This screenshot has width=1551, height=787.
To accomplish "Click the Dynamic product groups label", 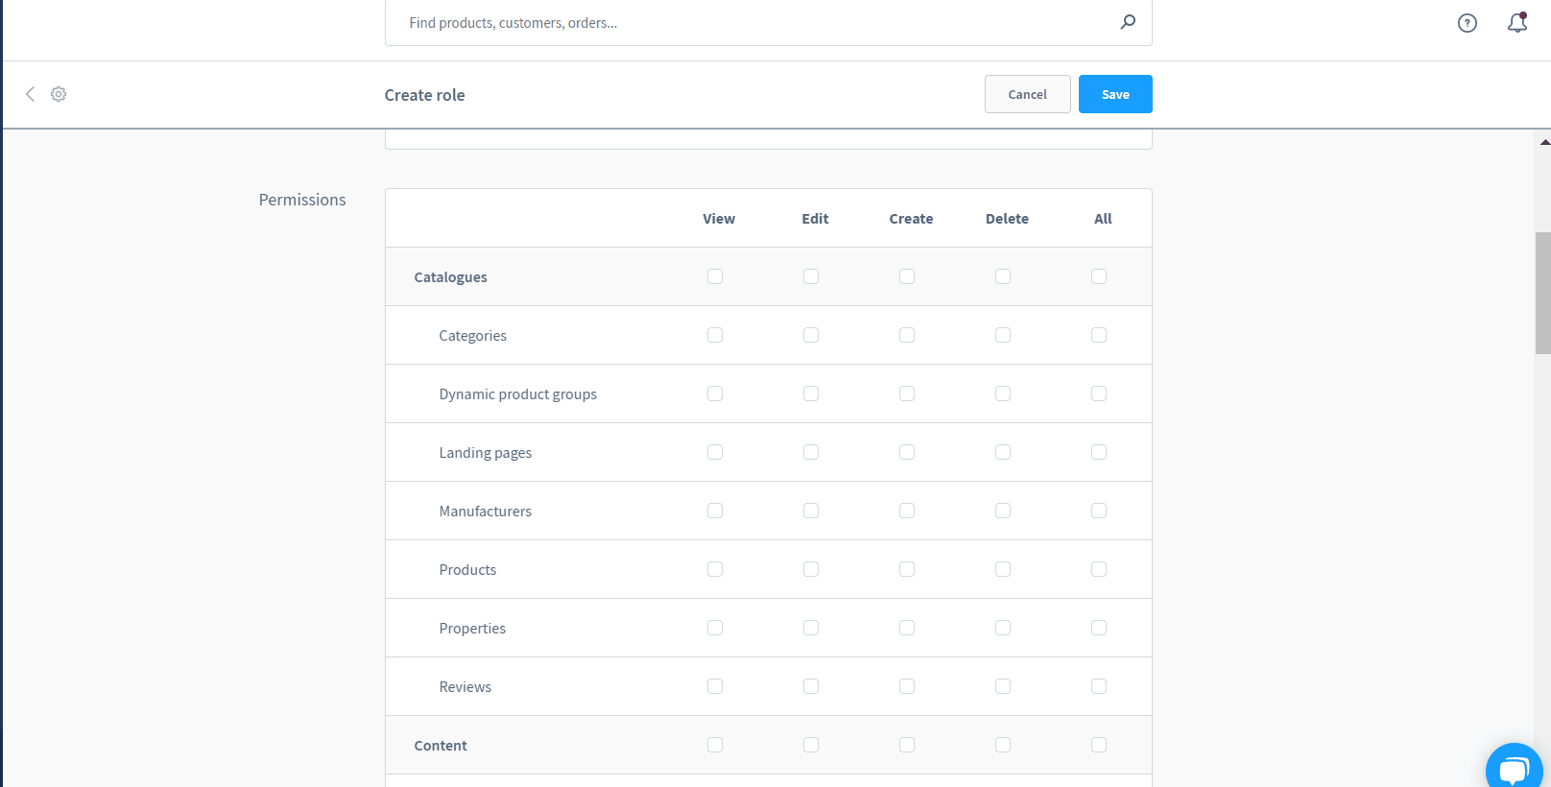I will coord(518,394).
